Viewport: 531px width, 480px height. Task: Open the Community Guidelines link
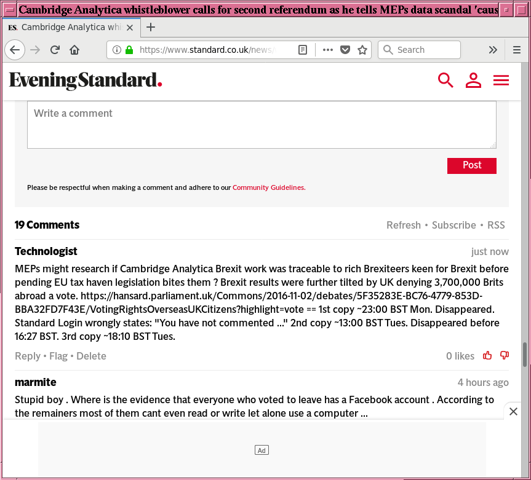coord(269,187)
